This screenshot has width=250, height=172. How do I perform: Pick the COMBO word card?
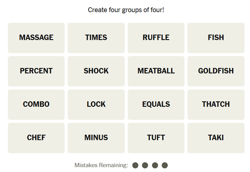(x=36, y=104)
